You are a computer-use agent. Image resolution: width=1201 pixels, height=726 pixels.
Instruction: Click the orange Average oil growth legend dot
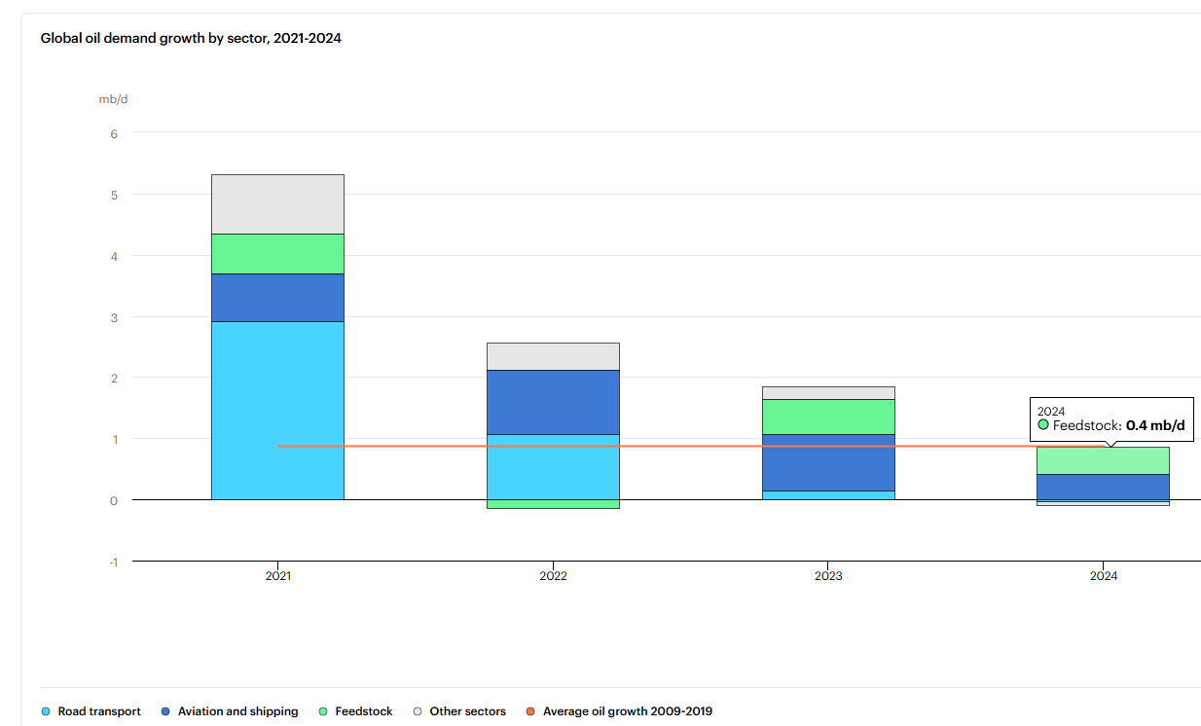[530, 711]
